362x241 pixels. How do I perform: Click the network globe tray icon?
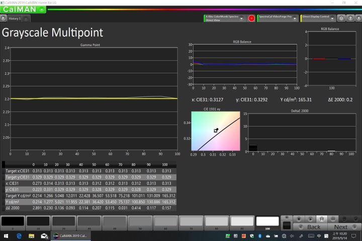coord(284,236)
